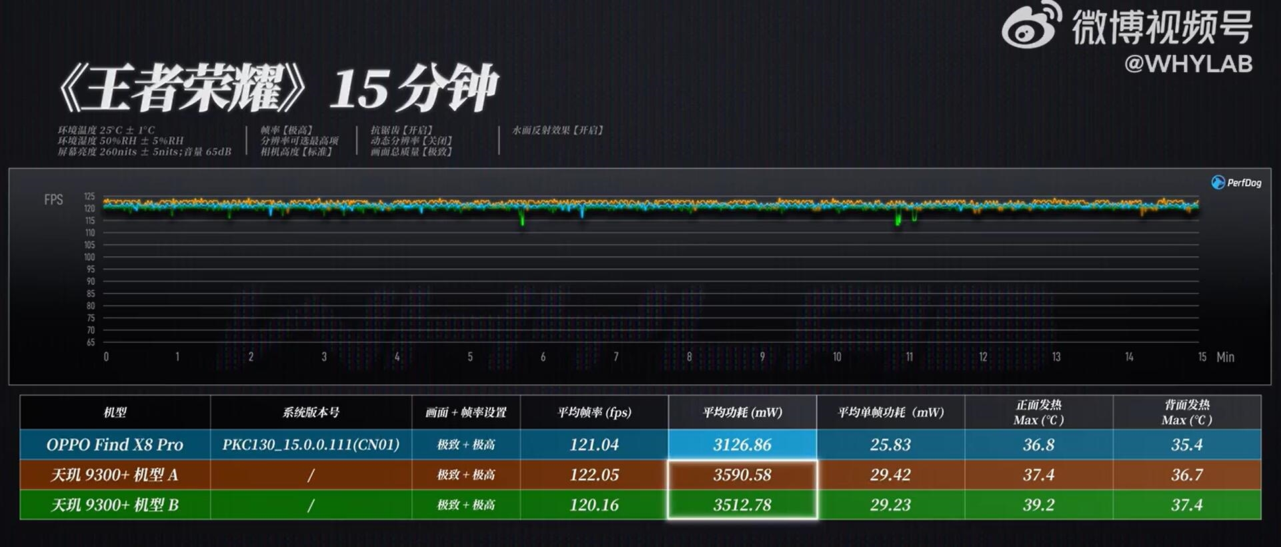Screen dimensions: 1281x547
Task: Click the 水面反射效果【开启】 setting text
Action: 557,130
